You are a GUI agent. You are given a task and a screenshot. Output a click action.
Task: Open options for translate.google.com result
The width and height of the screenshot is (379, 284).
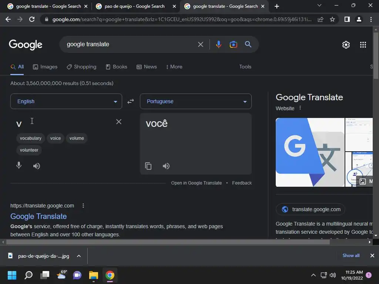[x=83, y=206]
